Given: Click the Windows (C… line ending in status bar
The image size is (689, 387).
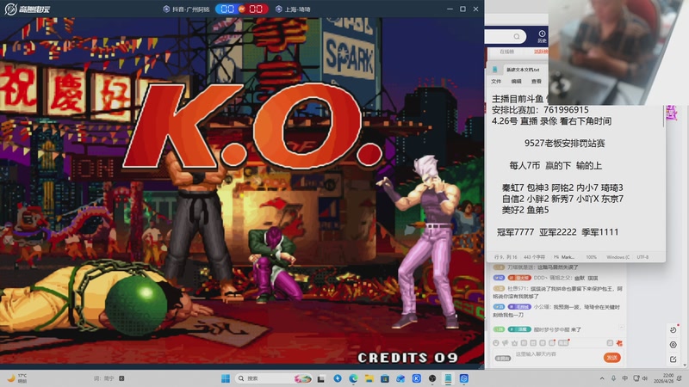Looking at the screenshot, I should click(x=618, y=257).
